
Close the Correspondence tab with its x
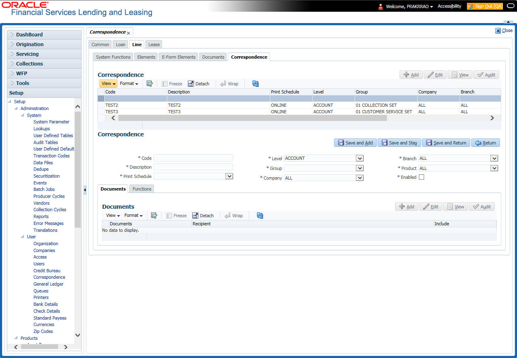(128, 33)
